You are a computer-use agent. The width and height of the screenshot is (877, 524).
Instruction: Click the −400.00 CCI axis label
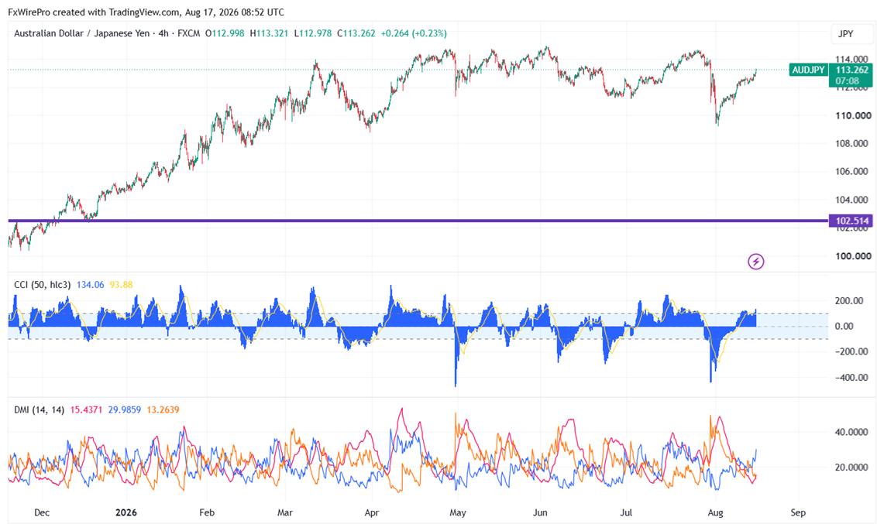851,378
